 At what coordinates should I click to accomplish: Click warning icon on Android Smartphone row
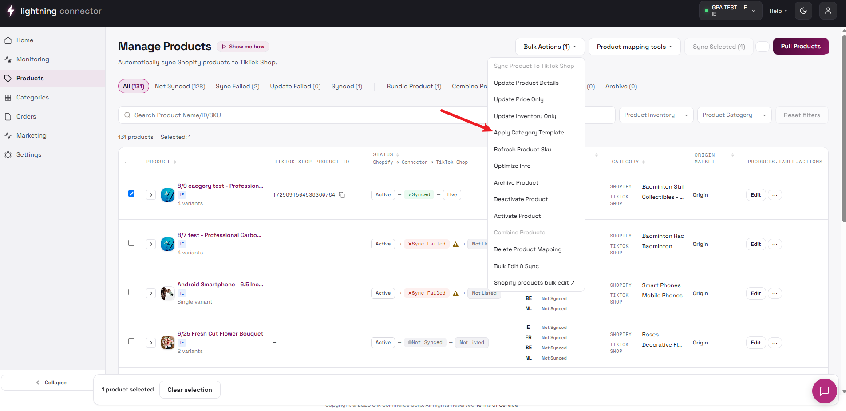pos(455,293)
